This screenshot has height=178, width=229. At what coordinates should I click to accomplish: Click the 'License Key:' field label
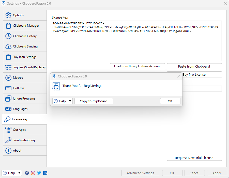tap(60, 18)
